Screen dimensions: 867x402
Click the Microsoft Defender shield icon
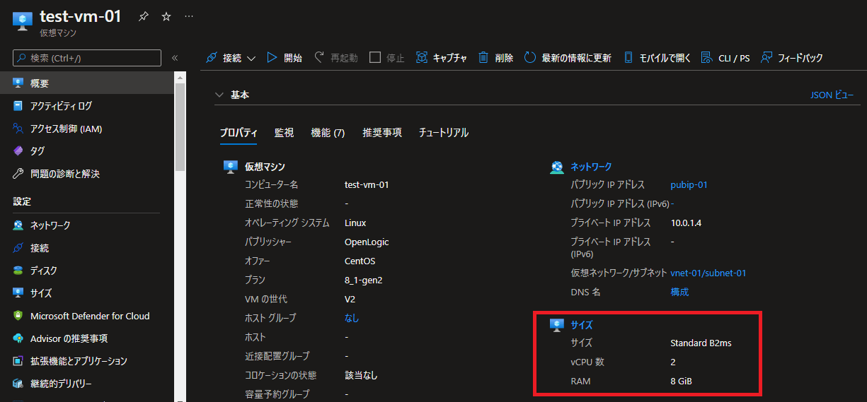coord(18,317)
